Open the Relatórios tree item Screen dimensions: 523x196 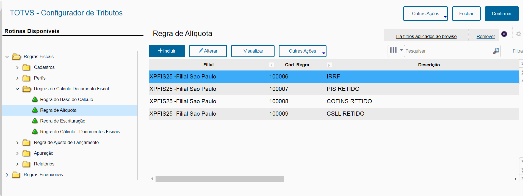click(x=44, y=164)
